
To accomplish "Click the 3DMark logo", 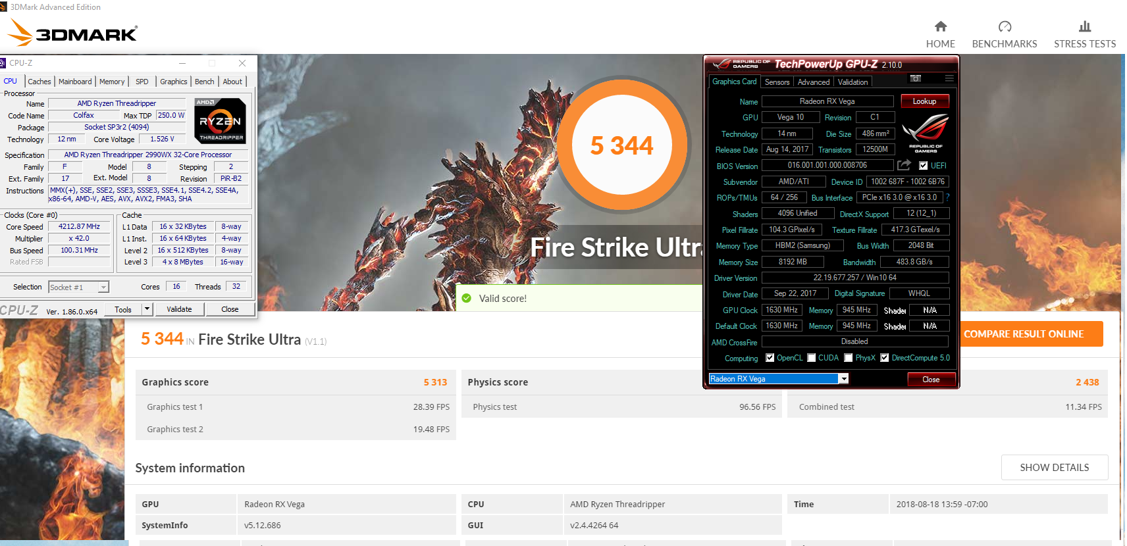I will click(x=72, y=32).
